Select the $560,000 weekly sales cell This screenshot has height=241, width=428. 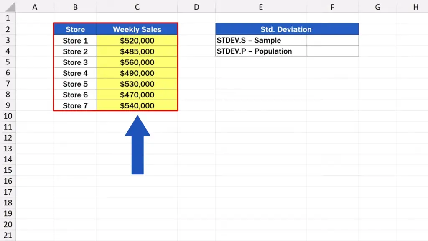(137, 62)
